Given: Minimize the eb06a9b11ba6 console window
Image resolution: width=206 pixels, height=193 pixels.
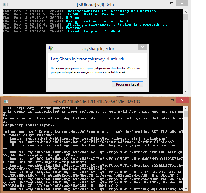Looking at the screenshot, I should pyautogui.click(x=165, y=101).
